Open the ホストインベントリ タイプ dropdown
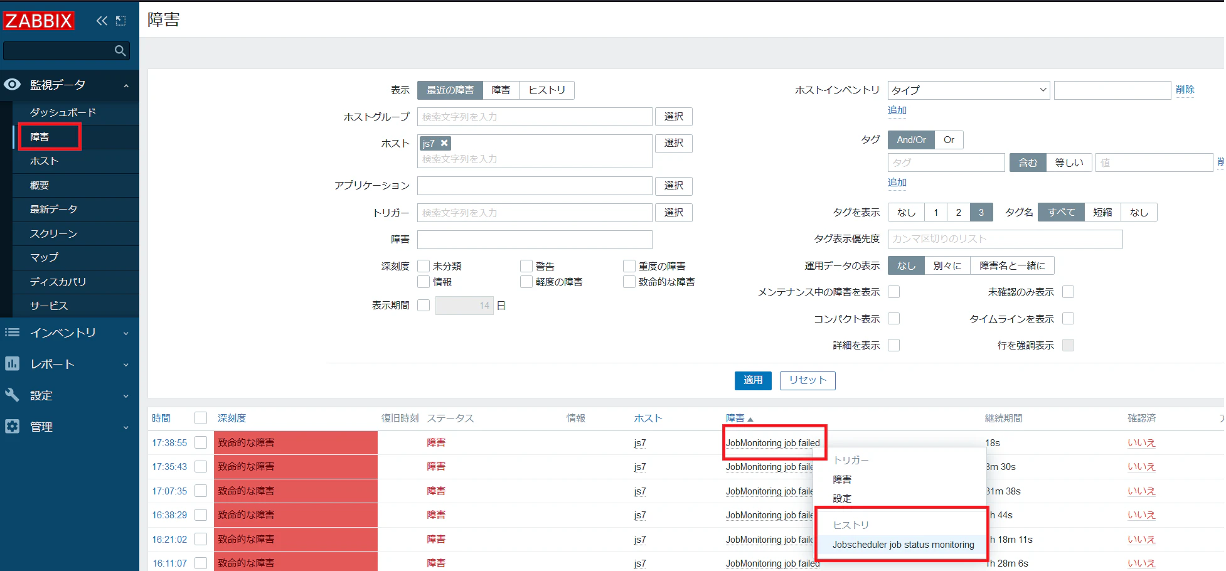The height and width of the screenshot is (571, 1226). 969,90
